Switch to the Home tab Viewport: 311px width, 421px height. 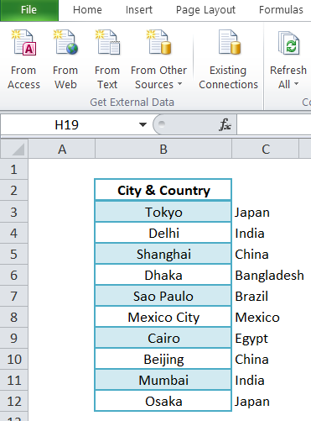coord(87,10)
